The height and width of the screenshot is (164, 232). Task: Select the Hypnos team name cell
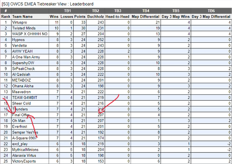click(x=30, y=40)
